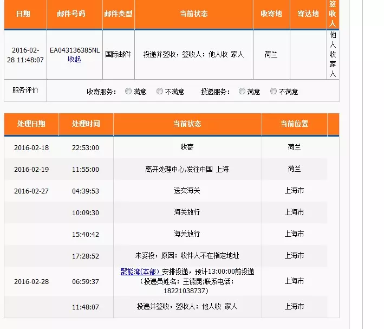Click time cell 15:40:42
This screenshot has width=384, height=329.
click(86, 234)
